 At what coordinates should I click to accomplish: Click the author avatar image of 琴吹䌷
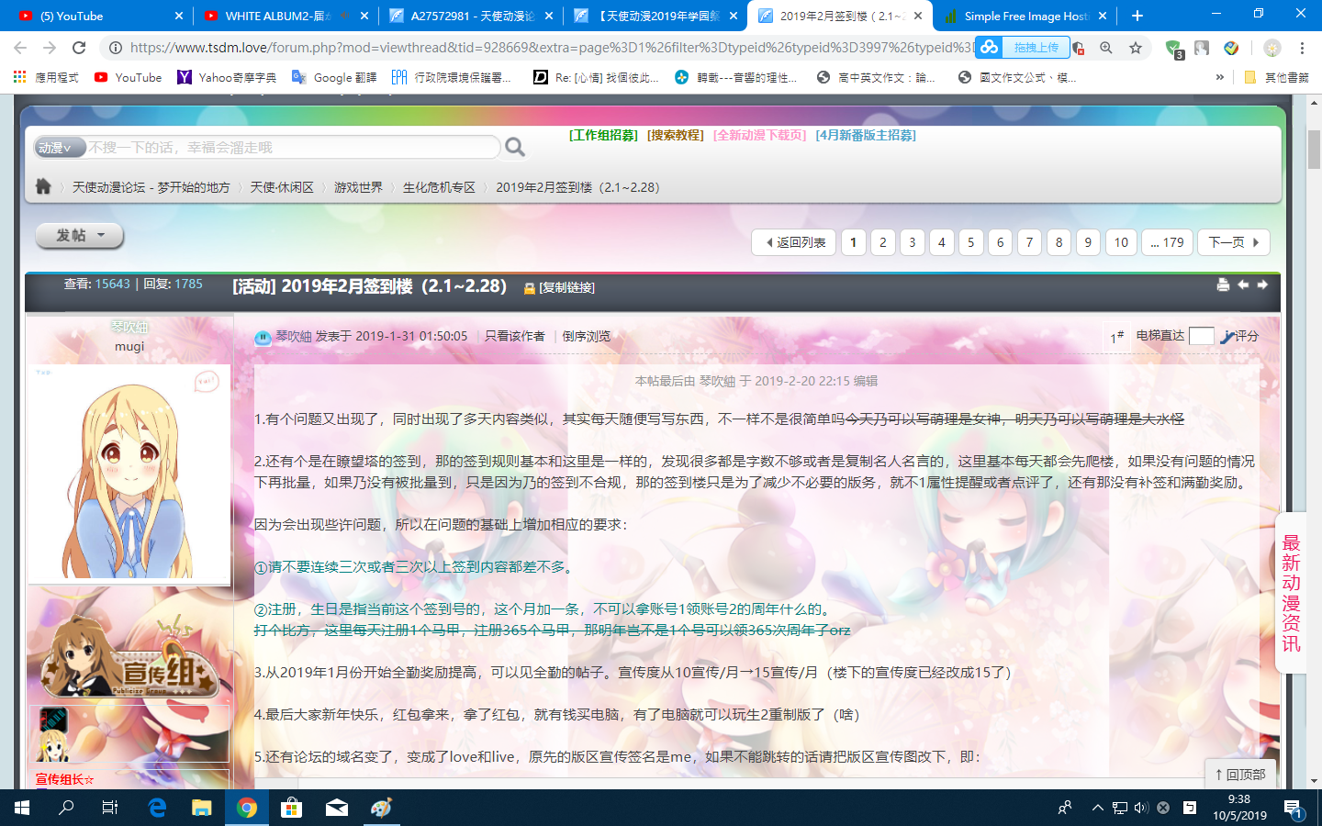129,474
